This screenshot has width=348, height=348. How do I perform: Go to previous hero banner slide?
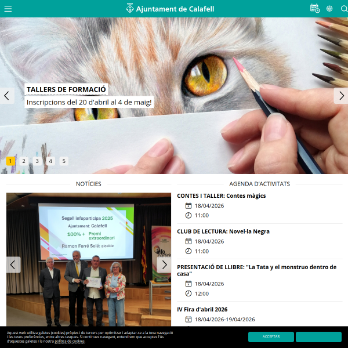(x=7, y=96)
